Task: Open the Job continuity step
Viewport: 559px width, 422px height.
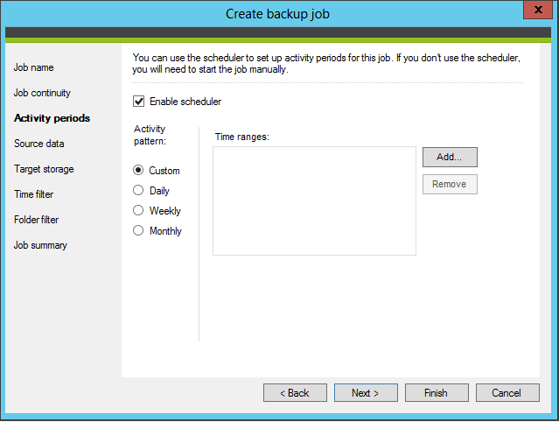Action: pos(42,93)
